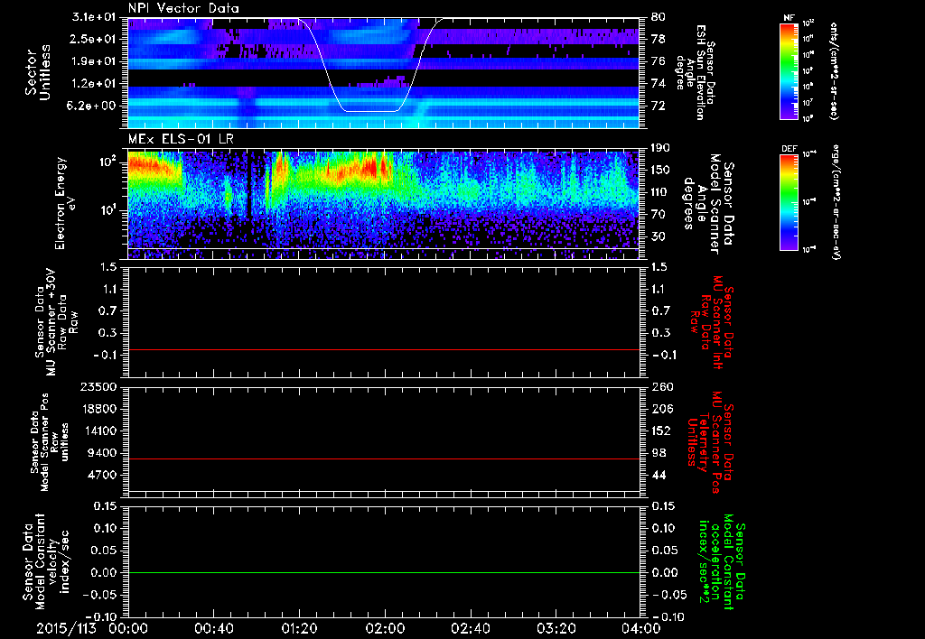Click the green line in velocity plot
Viewport: 925px width, 639px height.
[x=383, y=572]
